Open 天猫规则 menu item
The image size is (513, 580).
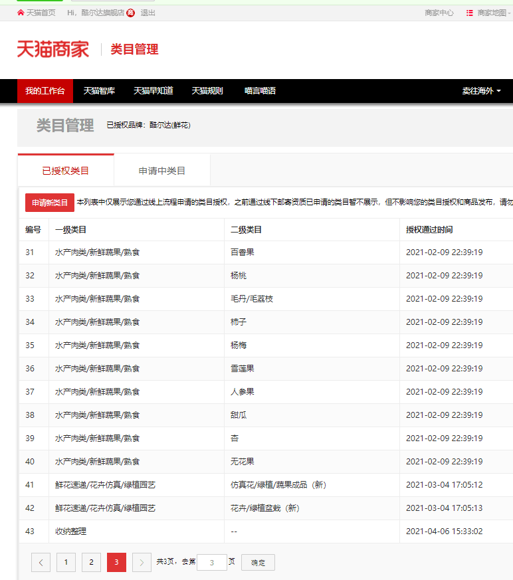[x=207, y=91]
